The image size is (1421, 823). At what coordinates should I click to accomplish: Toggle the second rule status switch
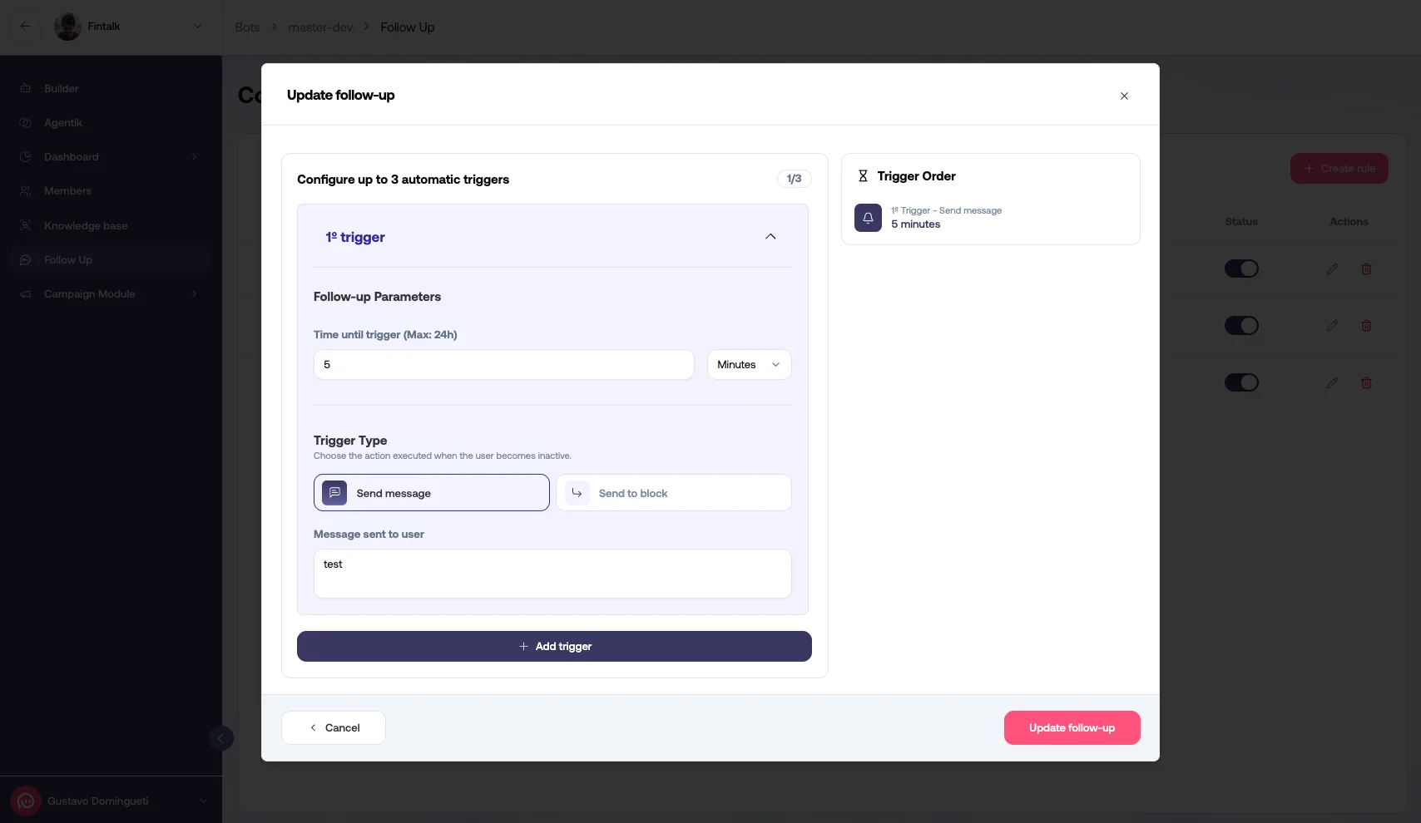1241,326
